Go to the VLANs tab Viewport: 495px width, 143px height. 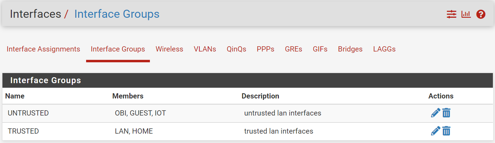[x=205, y=49]
